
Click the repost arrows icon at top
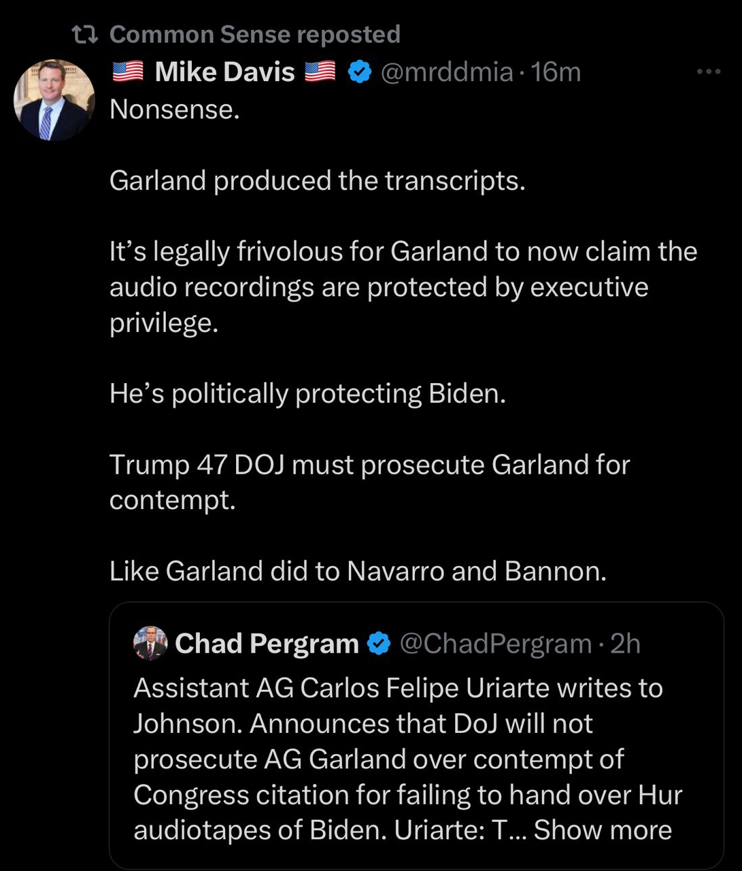click(86, 34)
